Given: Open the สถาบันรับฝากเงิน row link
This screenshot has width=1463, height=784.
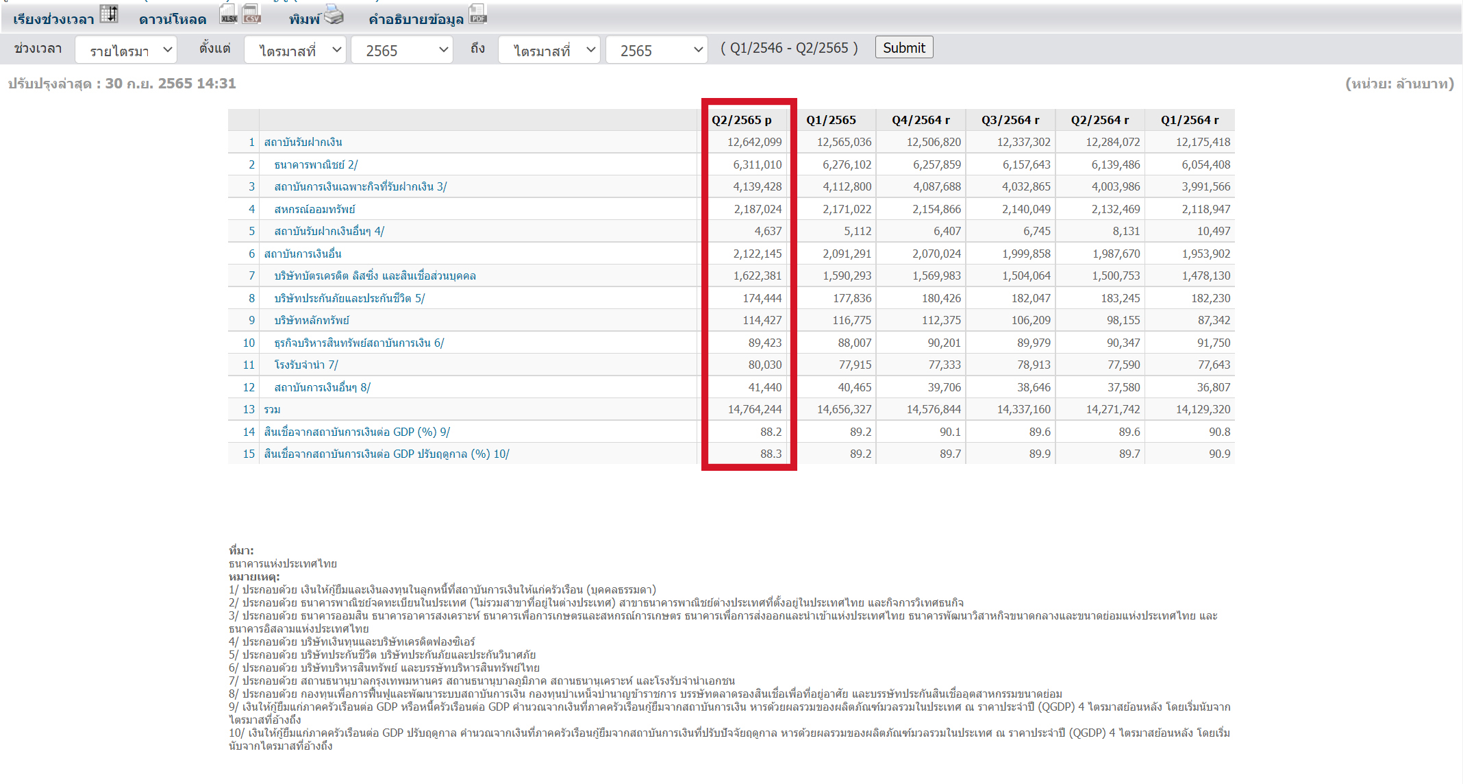Looking at the screenshot, I should tap(303, 142).
